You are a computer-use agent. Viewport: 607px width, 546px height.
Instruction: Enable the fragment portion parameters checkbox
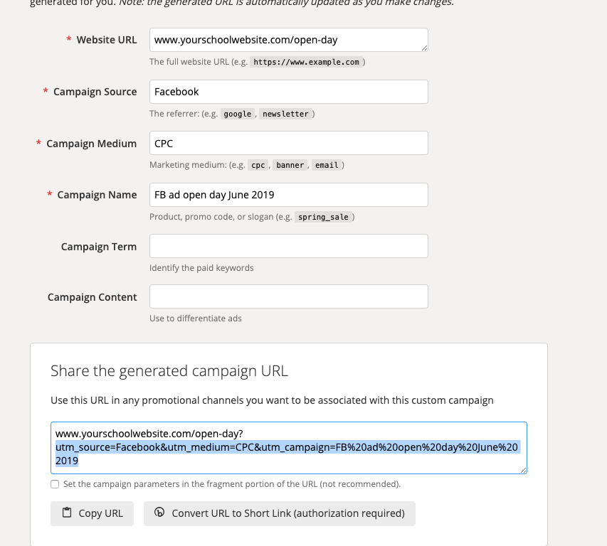55,484
